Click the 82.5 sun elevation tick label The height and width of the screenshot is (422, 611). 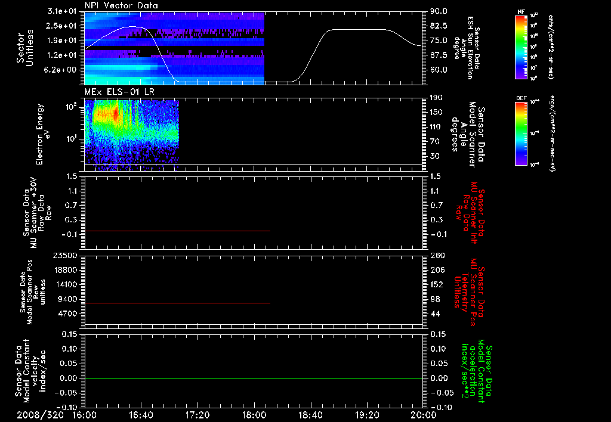439,26
